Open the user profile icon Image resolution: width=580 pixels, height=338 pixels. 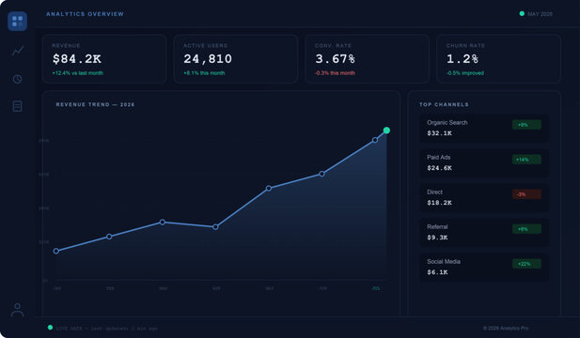(17, 310)
